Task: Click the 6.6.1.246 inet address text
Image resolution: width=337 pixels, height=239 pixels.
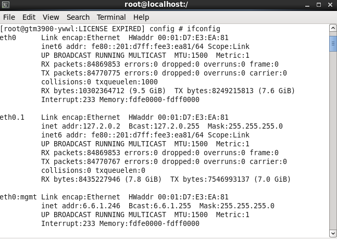Action: pyautogui.click(x=102, y=206)
